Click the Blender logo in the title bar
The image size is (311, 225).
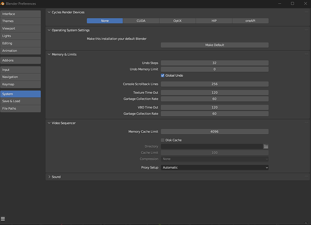pyautogui.click(x=3, y=3)
